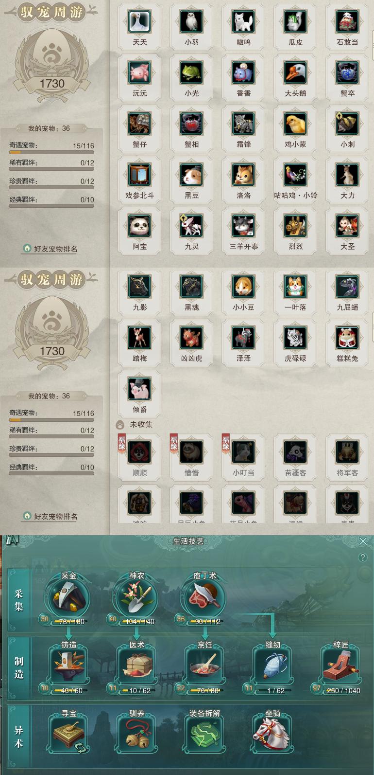374x775 pixels.
Task: Open the 烹饪 cooking skill icon
Action: (204, 666)
